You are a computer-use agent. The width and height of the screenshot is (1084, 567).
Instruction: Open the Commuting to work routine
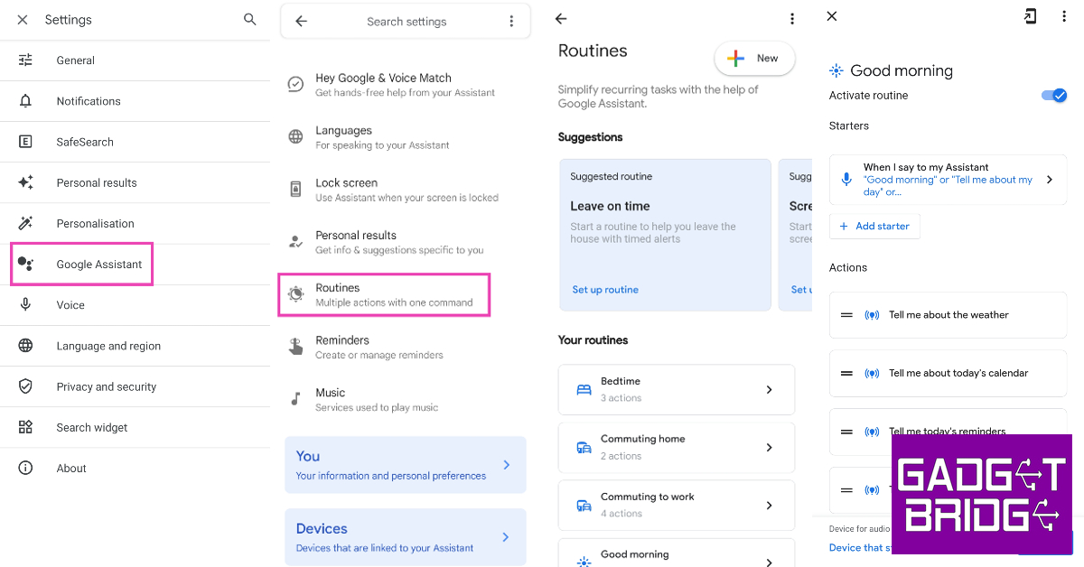tap(677, 506)
